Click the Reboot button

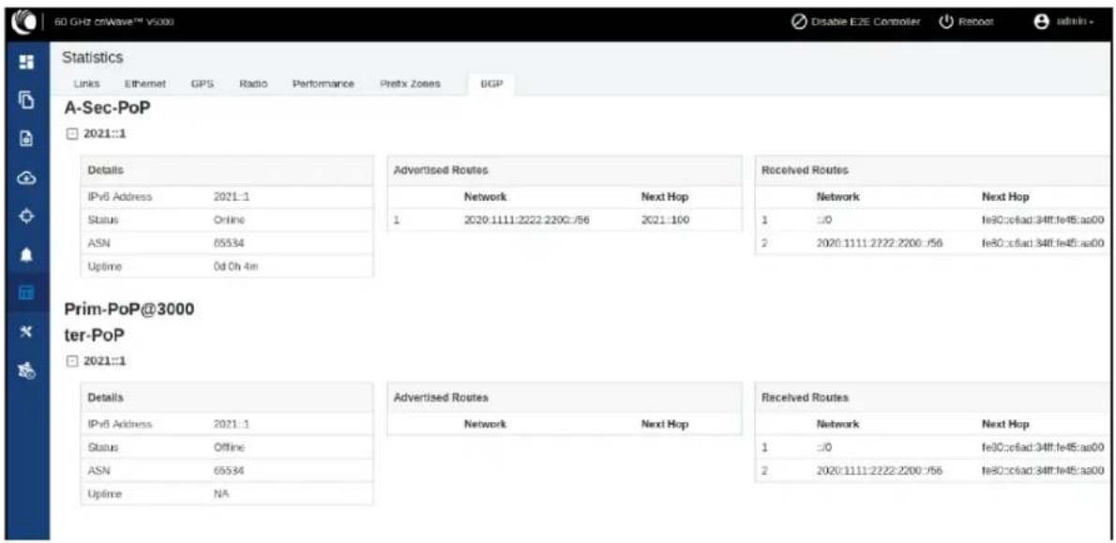tap(968, 22)
